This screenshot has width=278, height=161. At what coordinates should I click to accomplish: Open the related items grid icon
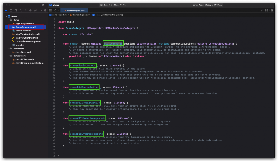point(50,11)
